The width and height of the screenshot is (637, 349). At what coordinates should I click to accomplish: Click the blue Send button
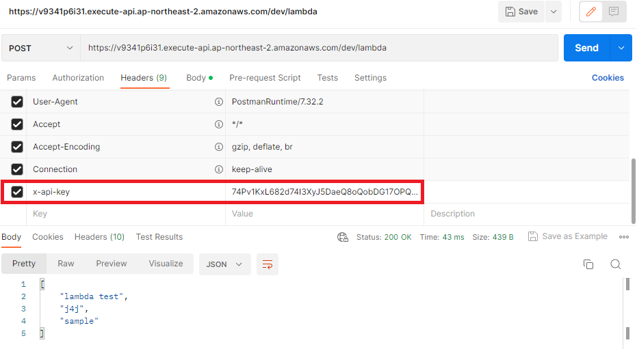pyautogui.click(x=586, y=48)
